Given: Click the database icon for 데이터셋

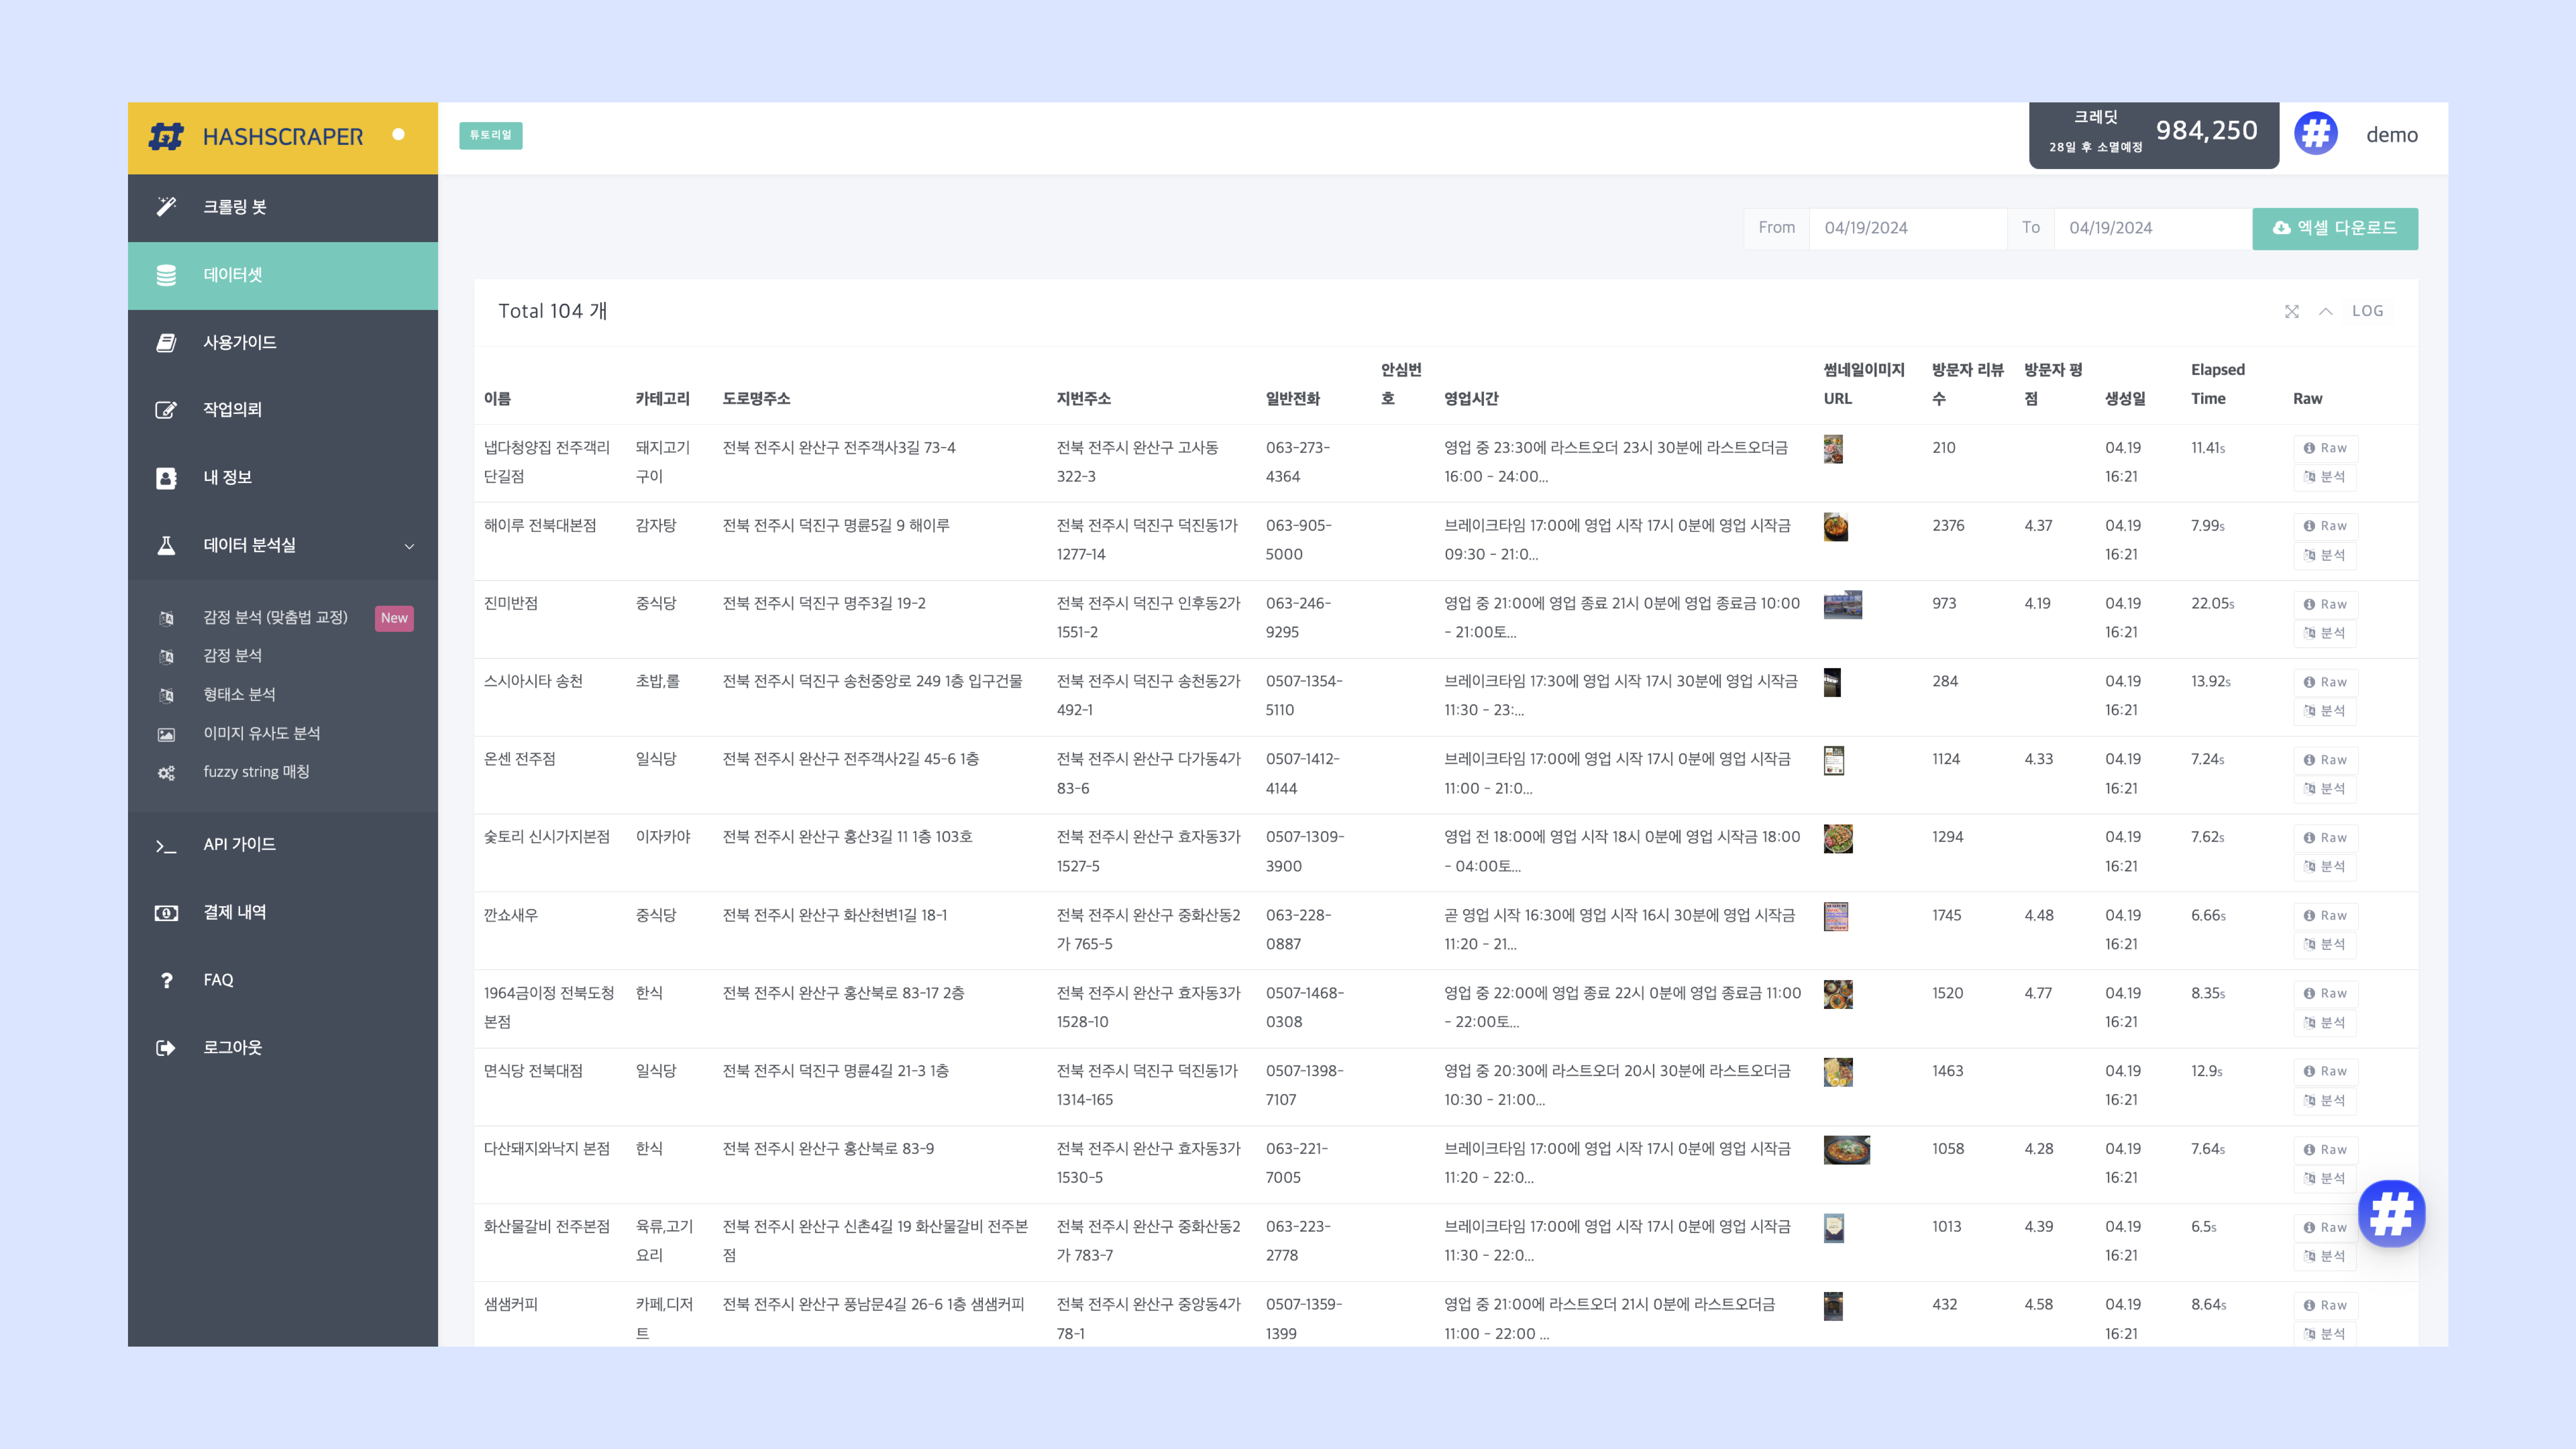Looking at the screenshot, I should pos(166,275).
